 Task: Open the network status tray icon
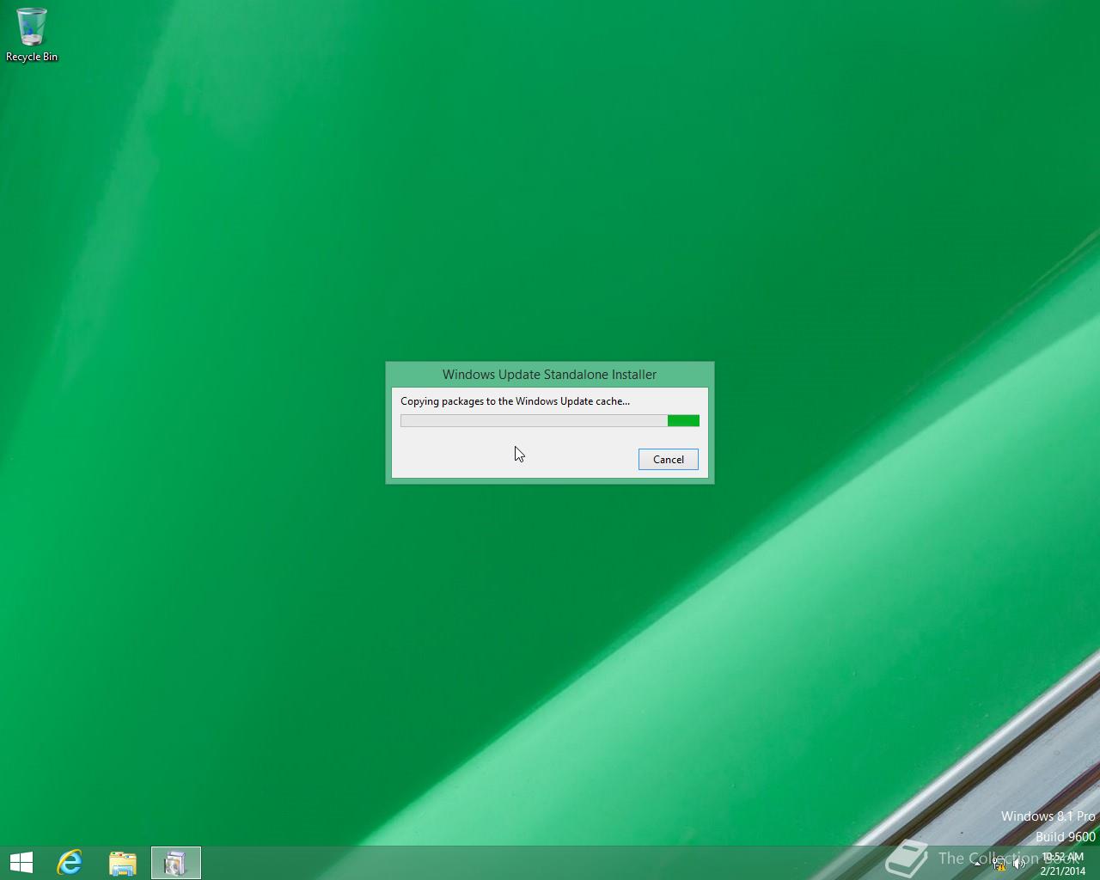[999, 864]
